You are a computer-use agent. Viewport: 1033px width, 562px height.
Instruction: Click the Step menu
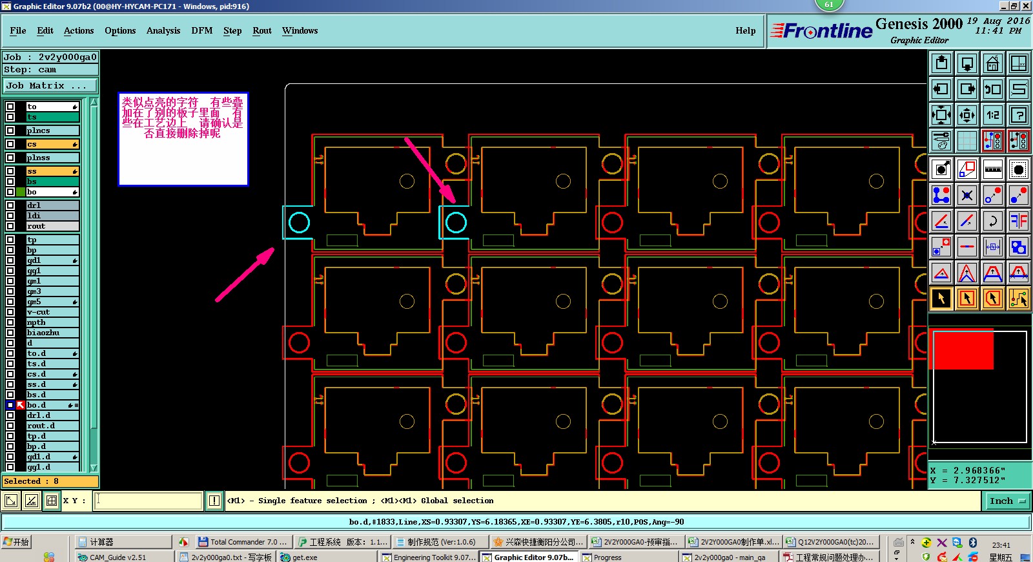tap(232, 30)
